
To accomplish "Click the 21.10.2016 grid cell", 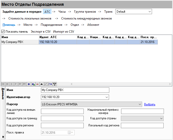I will coord(149,42).
